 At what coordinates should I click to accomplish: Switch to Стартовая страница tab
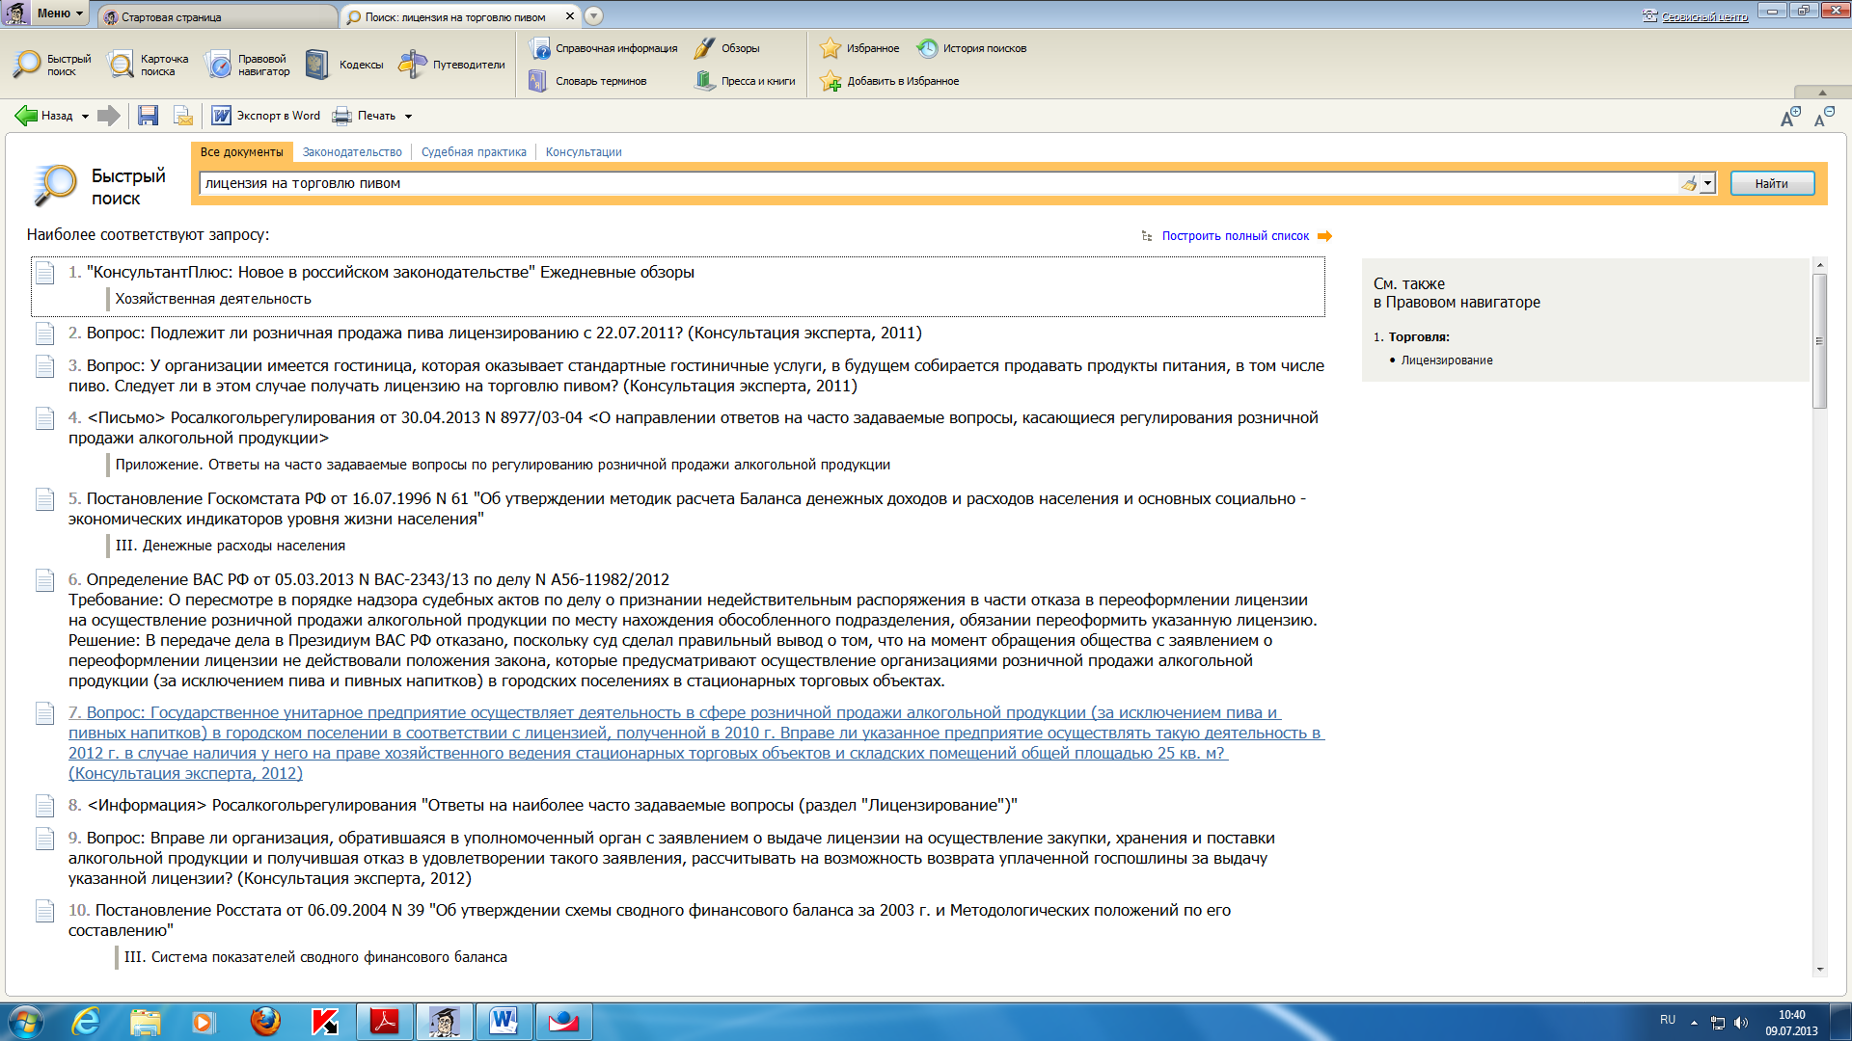coord(216,16)
